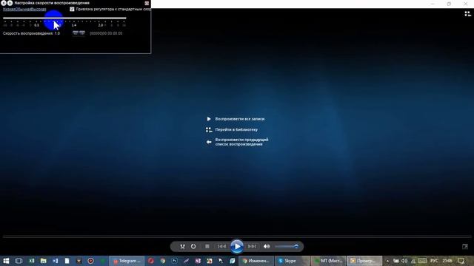The image size is (474, 266).
Task: Switch to the Telegram taskbar window
Action: coord(127,261)
